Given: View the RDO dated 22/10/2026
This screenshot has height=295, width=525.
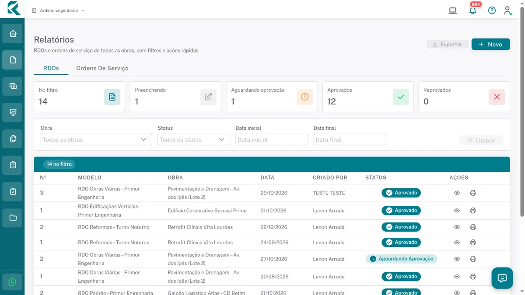Looking at the screenshot, I should coord(457,227).
